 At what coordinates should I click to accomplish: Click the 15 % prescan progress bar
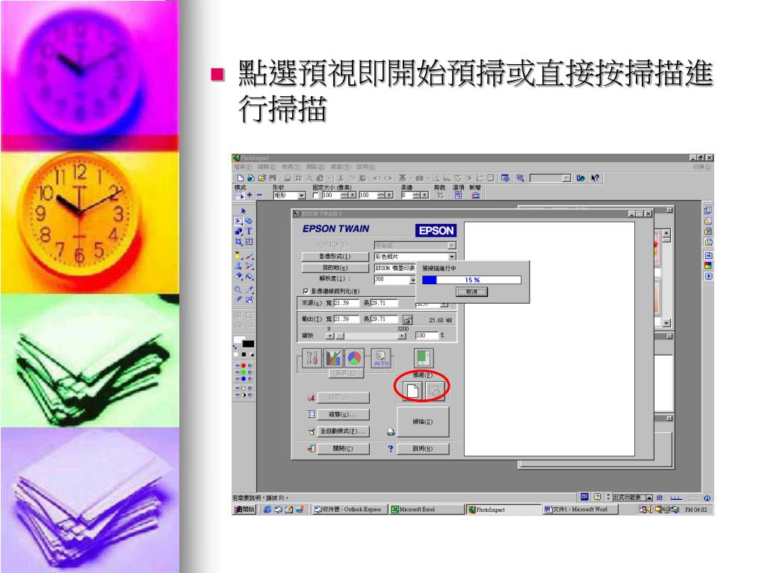tap(471, 280)
